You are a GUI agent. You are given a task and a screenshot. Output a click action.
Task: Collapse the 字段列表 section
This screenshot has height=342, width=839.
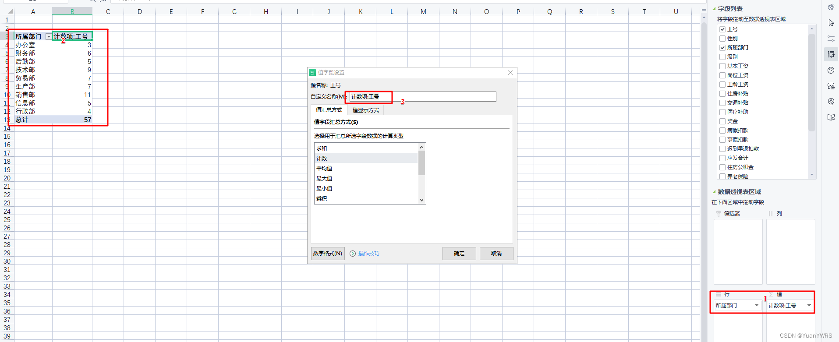714,9
